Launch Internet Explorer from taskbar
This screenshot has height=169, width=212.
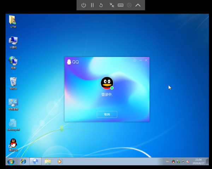click(x=23, y=161)
